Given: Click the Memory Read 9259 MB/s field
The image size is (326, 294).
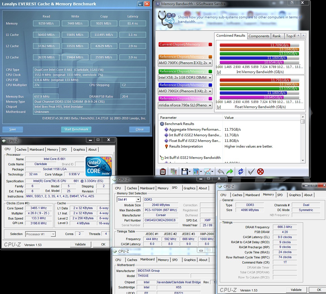Looking at the screenshot, I should 46,23.
